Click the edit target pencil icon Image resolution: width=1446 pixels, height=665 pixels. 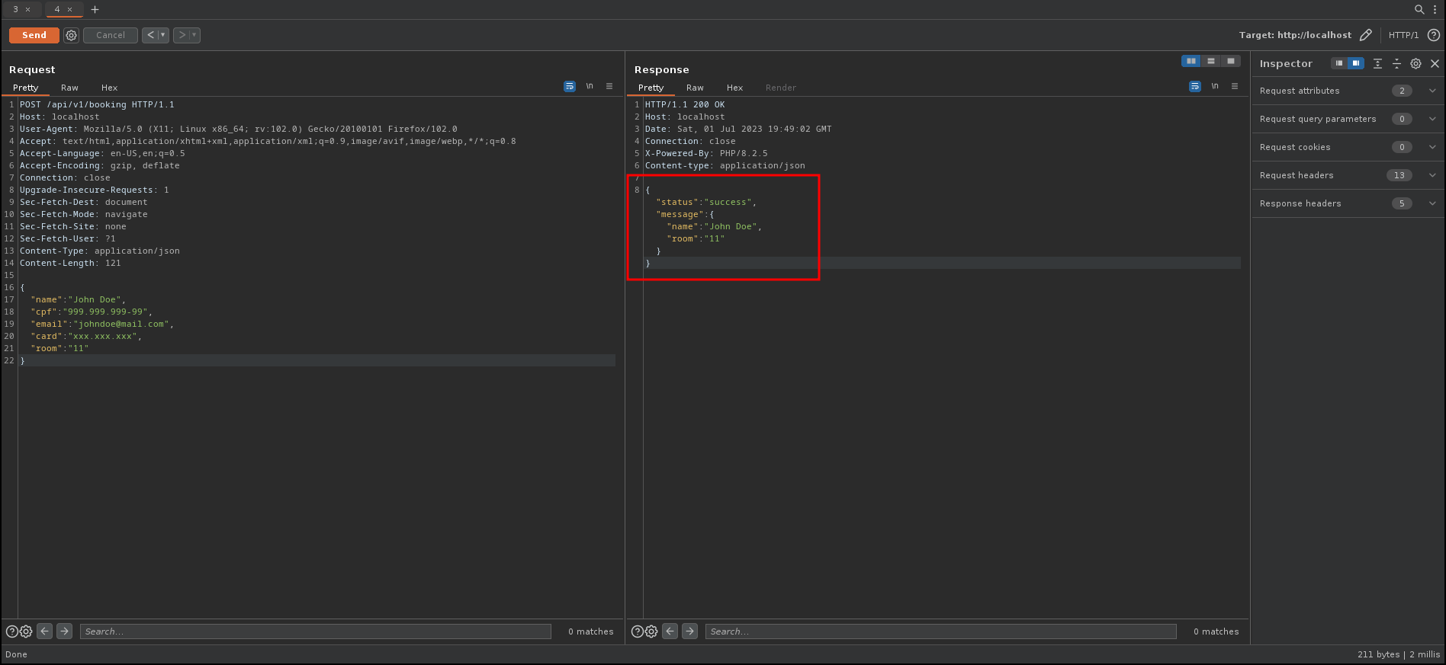coord(1365,35)
